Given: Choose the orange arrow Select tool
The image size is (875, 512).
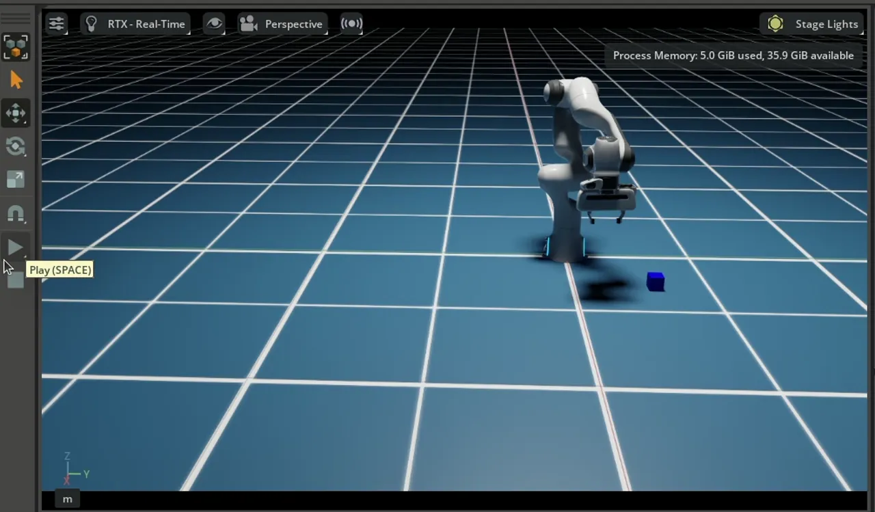Looking at the screenshot, I should coord(16,80).
